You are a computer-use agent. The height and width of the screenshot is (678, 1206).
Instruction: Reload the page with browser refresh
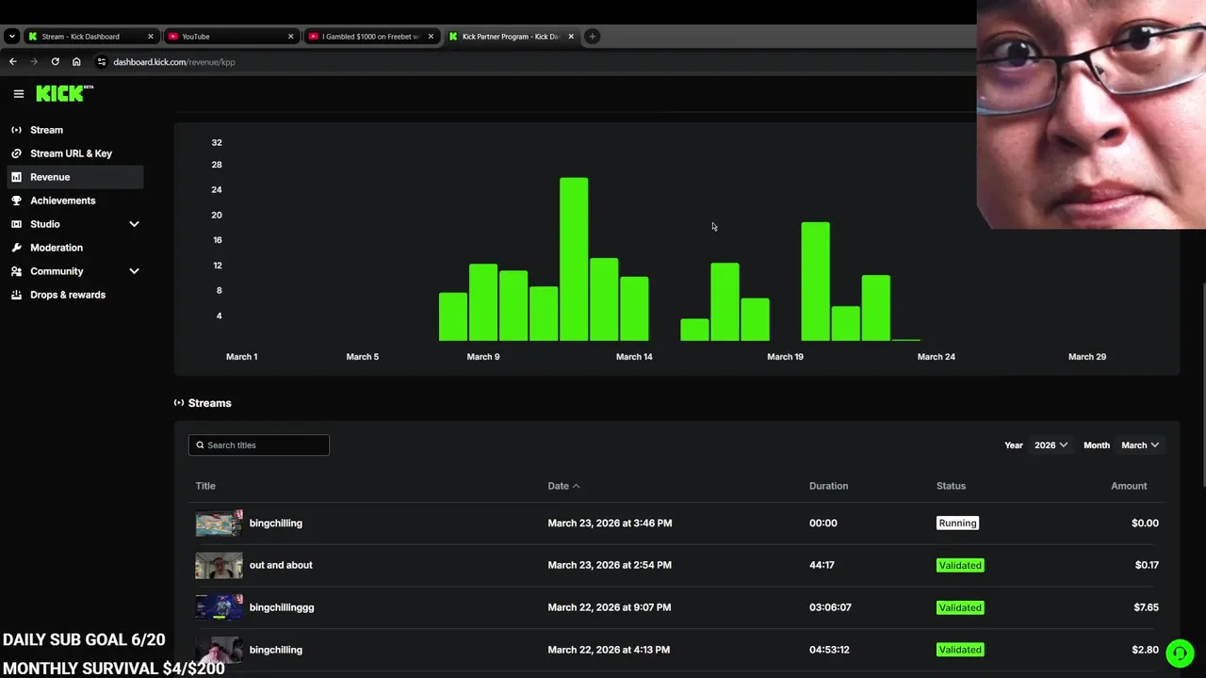coord(55,62)
